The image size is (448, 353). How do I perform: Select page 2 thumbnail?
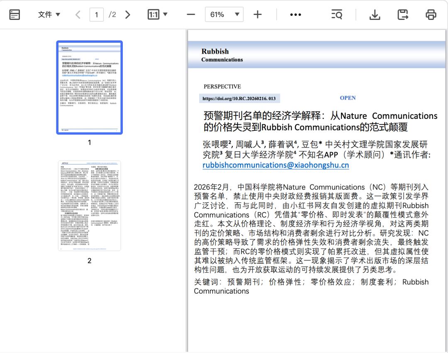90,206
